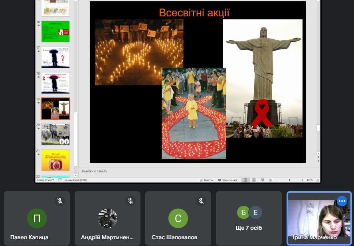The height and width of the screenshot is (246, 354).
Task: Go to next slide double-arrow button
Action: (318, 161)
